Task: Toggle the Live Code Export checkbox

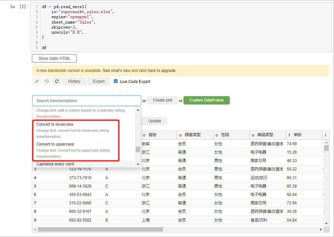Action: [116, 81]
